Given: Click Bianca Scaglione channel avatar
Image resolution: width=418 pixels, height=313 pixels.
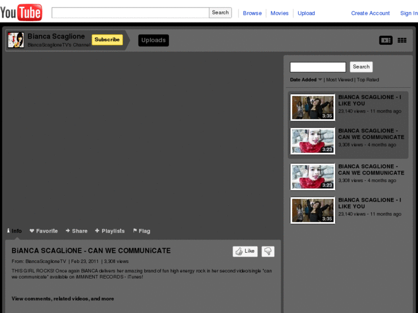Looking at the screenshot, I should [x=16, y=40].
